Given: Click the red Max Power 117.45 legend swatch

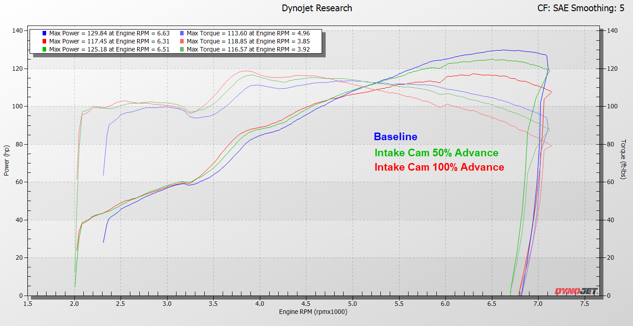Looking at the screenshot, I should 44,41.
